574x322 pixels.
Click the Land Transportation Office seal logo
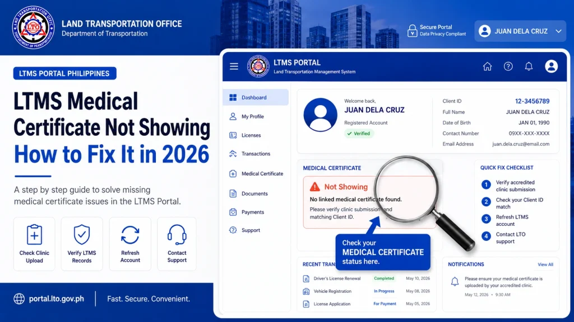(33, 27)
